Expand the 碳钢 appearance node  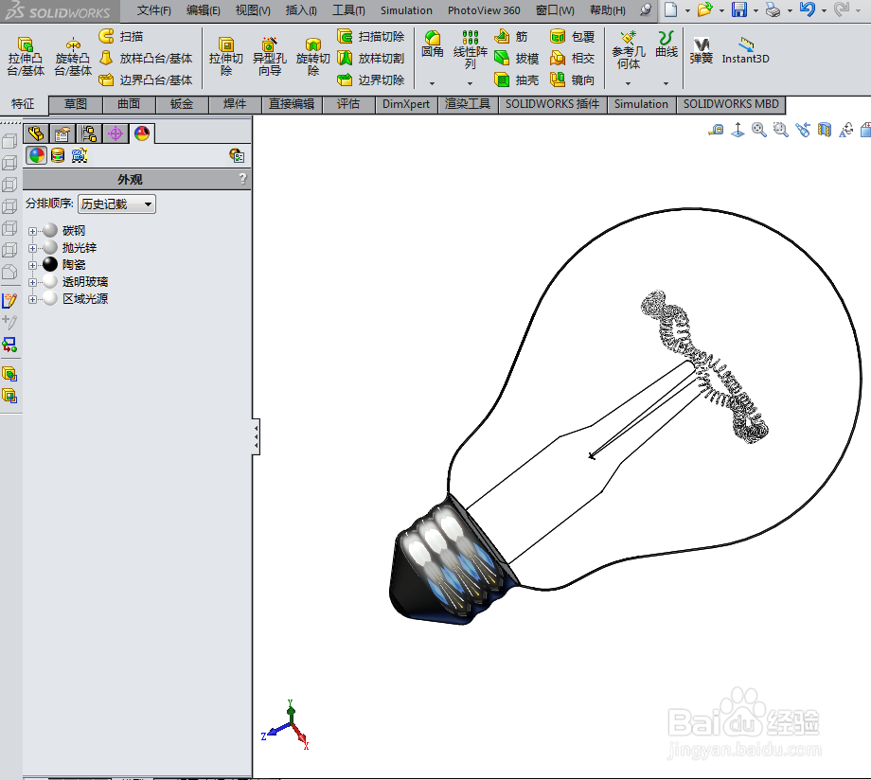(32, 231)
